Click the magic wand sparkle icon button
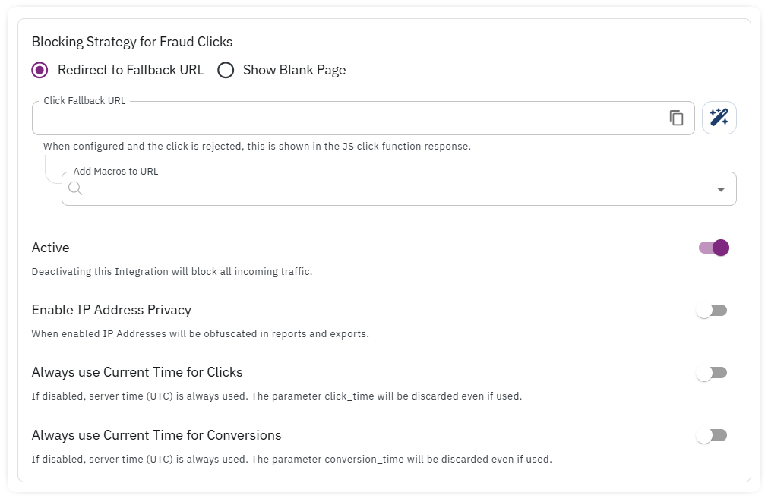 tap(719, 118)
